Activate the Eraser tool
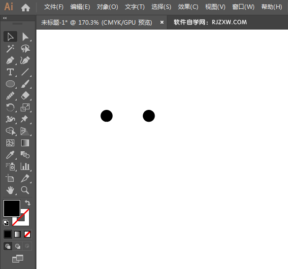 tap(25, 96)
